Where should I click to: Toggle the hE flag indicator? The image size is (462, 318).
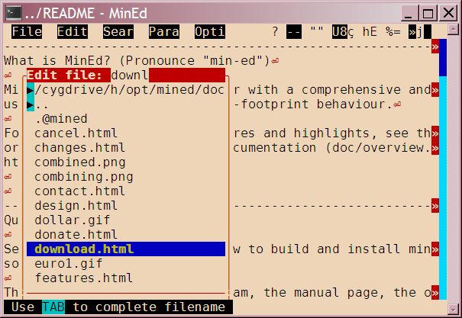[x=370, y=31]
